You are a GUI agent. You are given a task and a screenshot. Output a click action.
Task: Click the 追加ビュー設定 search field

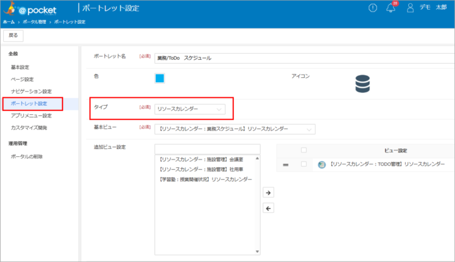(207, 149)
